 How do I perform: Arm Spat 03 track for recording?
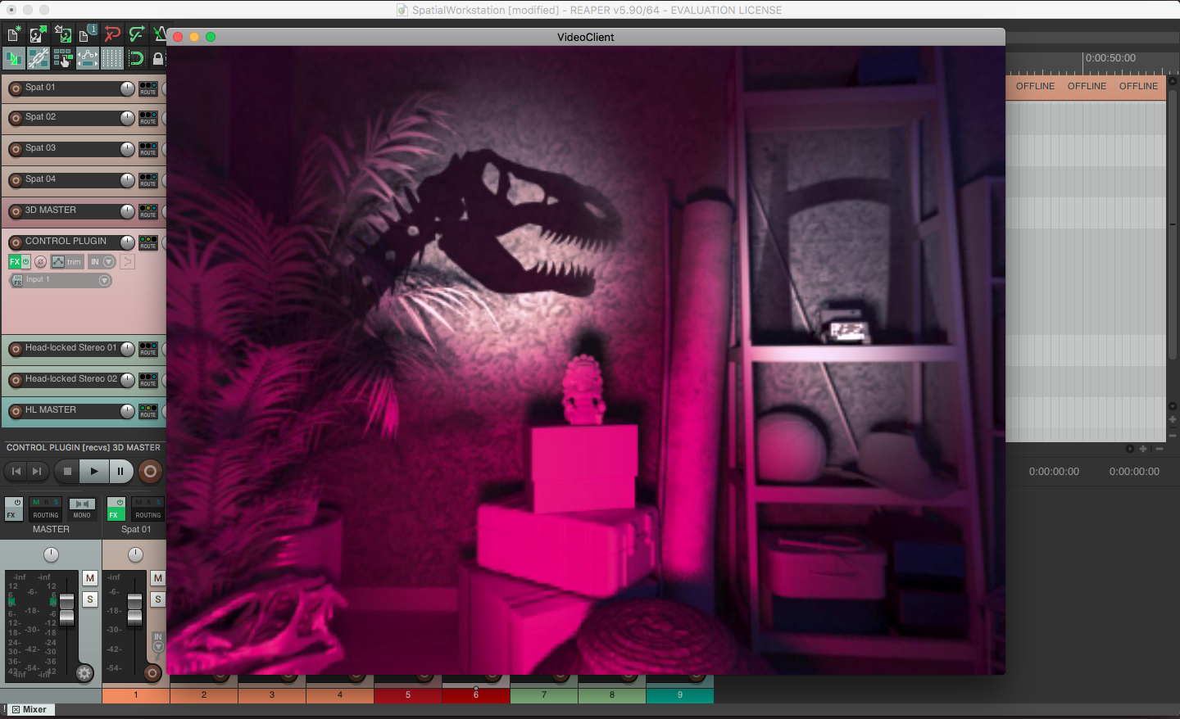pos(16,149)
